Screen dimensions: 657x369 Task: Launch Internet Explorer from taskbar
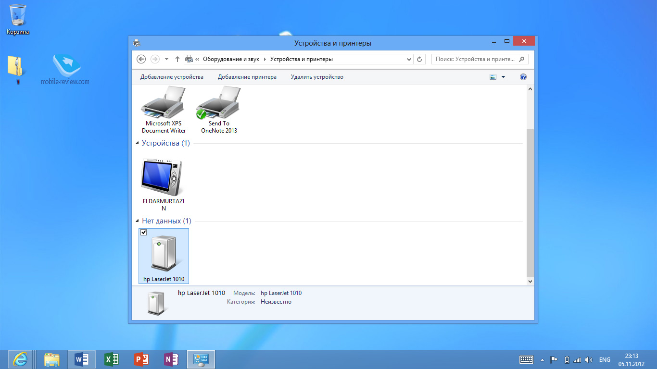tap(20, 359)
